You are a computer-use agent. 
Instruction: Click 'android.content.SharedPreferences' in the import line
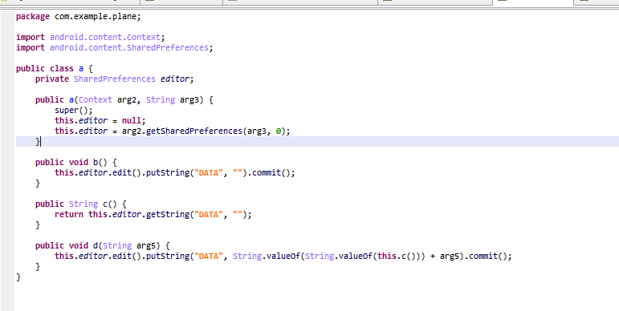coord(129,48)
